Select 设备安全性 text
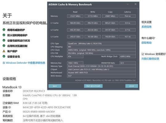This screenshot has height=123, width=166. pyautogui.click(x=14, y=56)
